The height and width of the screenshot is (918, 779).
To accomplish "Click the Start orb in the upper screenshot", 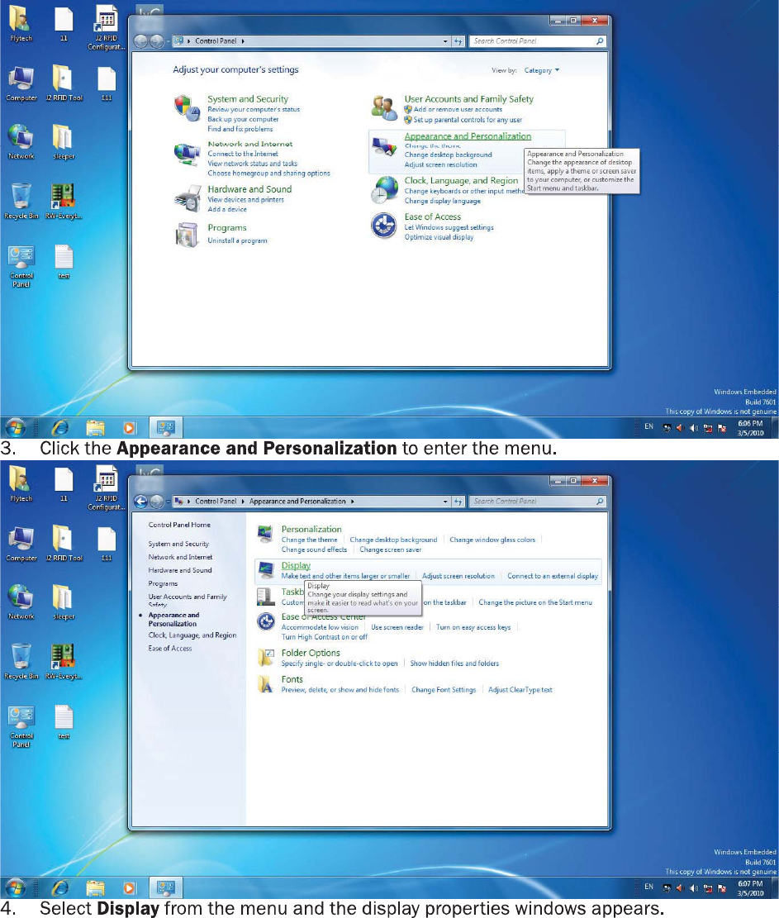I will [16, 427].
